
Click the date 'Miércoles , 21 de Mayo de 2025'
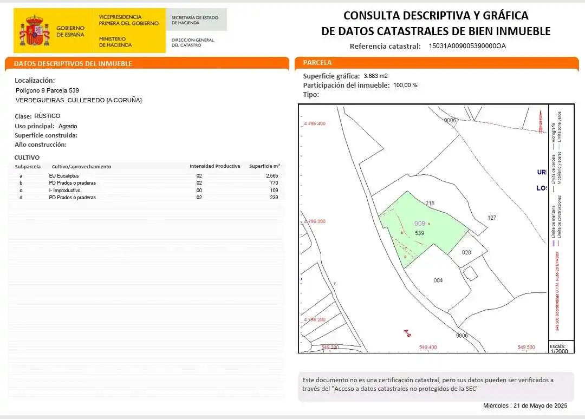click(x=525, y=405)
